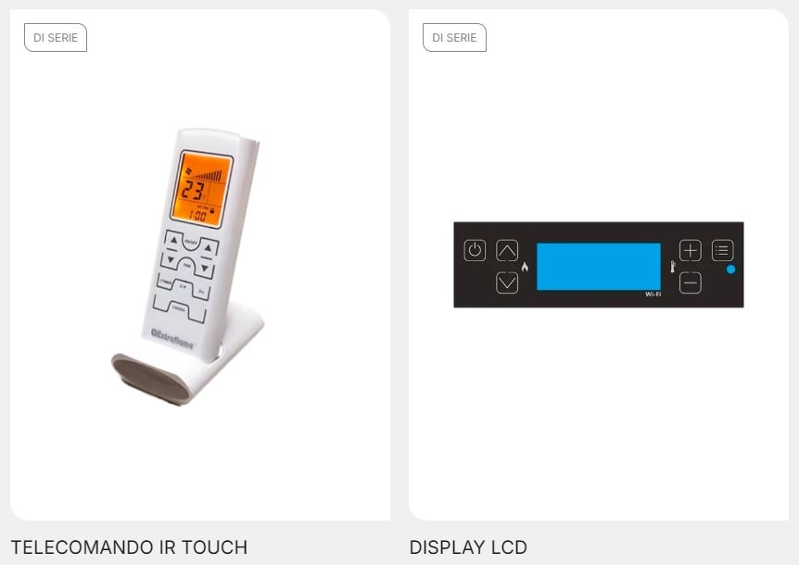Viewport: 799px width, 565px height.
Task: Click the minus icon on the LCD panel
Action: tap(691, 283)
